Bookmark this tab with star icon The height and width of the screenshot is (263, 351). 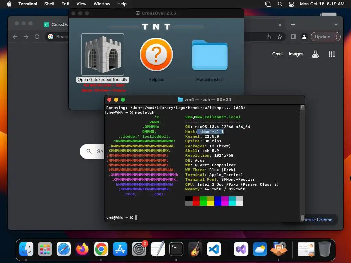pyautogui.click(x=280, y=37)
